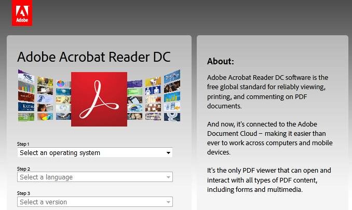
Task: Click the red Adobe logo
Action: pyautogui.click(x=22, y=13)
